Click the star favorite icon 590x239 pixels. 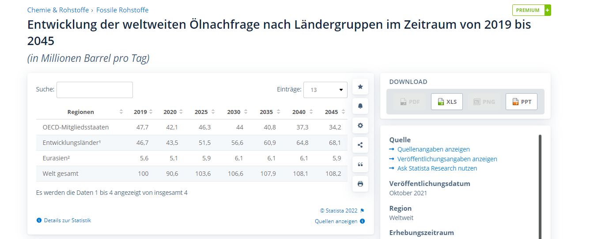(360, 87)
